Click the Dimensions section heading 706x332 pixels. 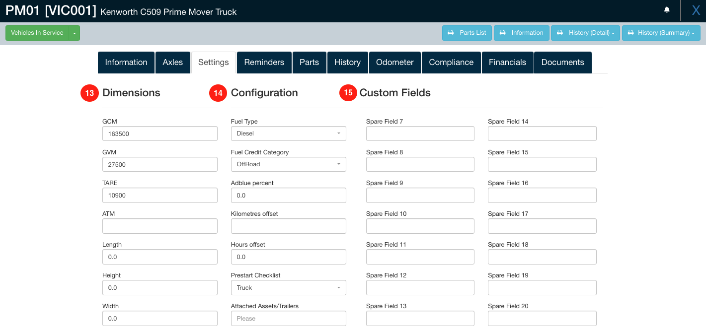[x=131, y=93]
